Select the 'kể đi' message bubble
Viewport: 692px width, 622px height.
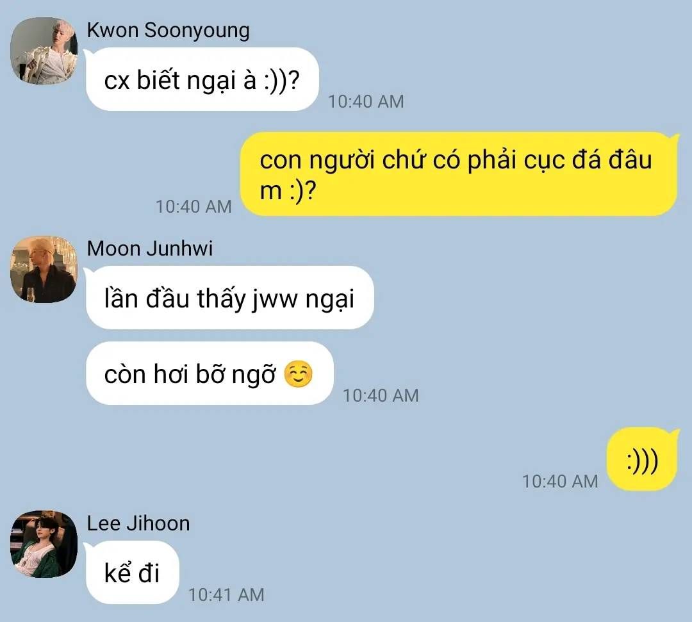[x=133, y=573]
